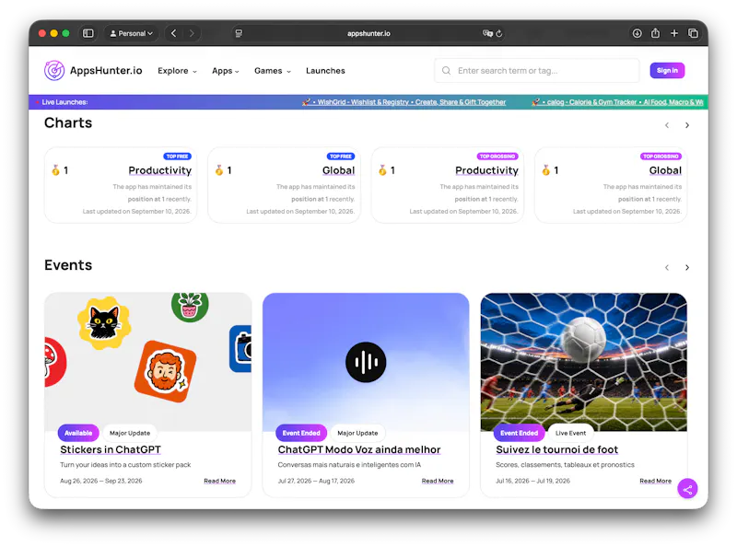The image size is (737, 547).
Task: Click the Live Event tag on football card
Action: point(570,433)
